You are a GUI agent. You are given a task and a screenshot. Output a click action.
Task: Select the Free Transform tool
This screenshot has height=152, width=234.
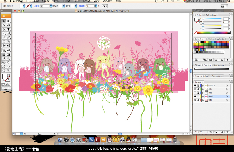(x=8, y=45)
